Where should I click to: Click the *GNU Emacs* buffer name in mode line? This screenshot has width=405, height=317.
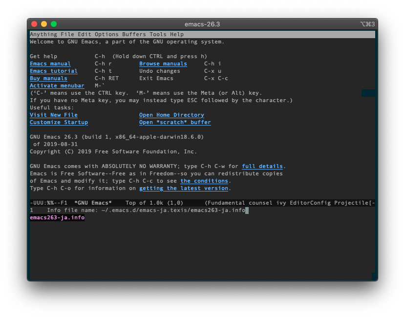point(93,203)
